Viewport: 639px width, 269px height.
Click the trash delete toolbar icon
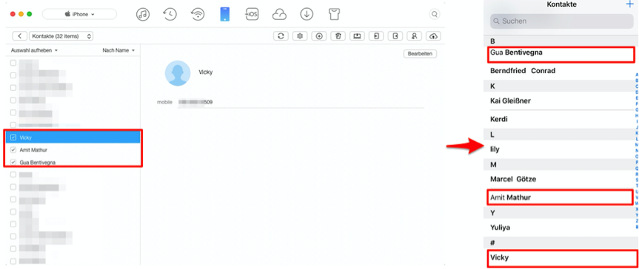pos(338,36)
